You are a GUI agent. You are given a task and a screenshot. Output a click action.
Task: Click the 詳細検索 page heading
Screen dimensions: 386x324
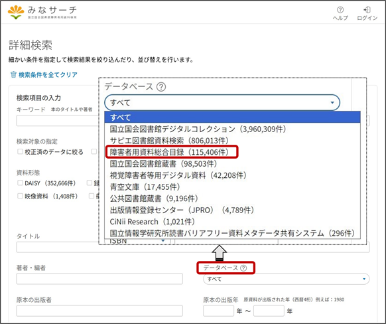[x=31, y=45]
